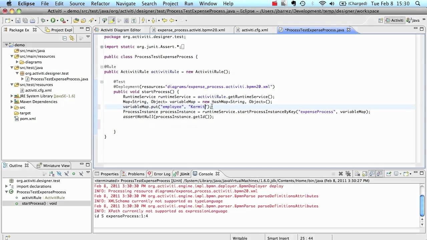Image resolution: width=427 pixels, height=240 pixels.
Task: Open Package Explorer view menu triangle
Action: coord(88,37)
